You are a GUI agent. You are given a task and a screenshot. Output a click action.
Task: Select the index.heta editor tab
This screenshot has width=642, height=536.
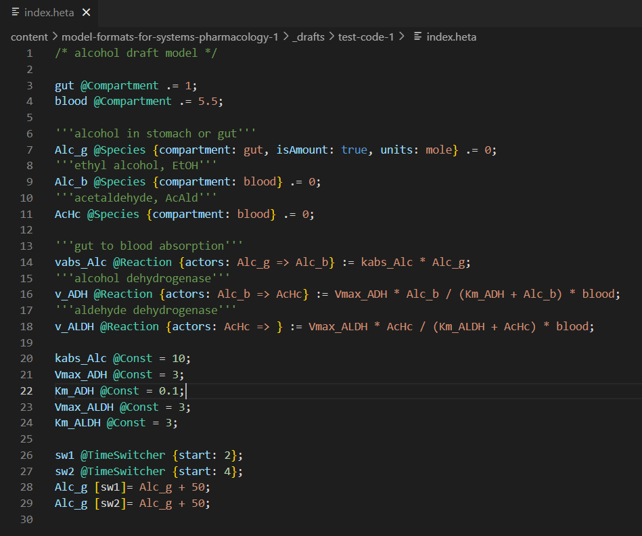tap(49, 13)
